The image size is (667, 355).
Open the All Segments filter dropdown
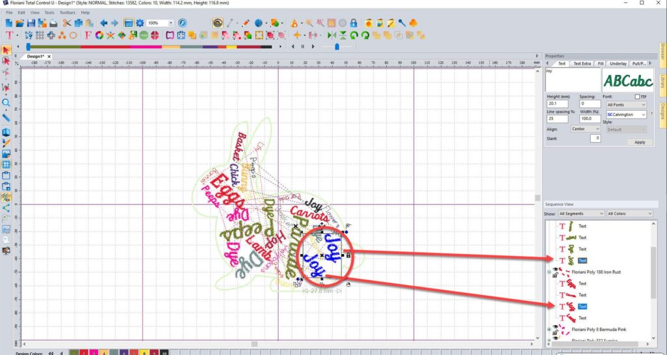click(581, 214)
